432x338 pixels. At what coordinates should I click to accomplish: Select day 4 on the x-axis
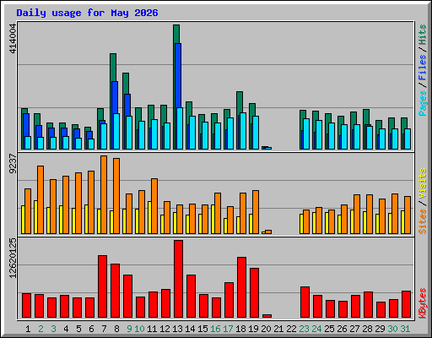pyautogui.click(x=66, y=329)
